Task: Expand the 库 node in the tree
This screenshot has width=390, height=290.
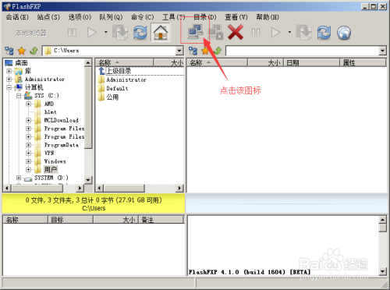Action: [x=9, y=71]
